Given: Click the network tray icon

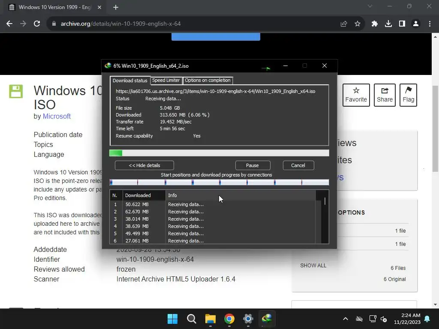Looking at the screenshot, I should tap(373, 319).
